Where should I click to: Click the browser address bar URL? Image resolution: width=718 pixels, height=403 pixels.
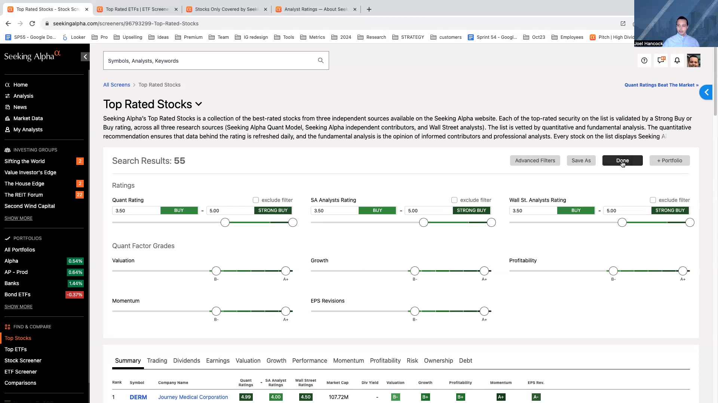coord(126,24)
